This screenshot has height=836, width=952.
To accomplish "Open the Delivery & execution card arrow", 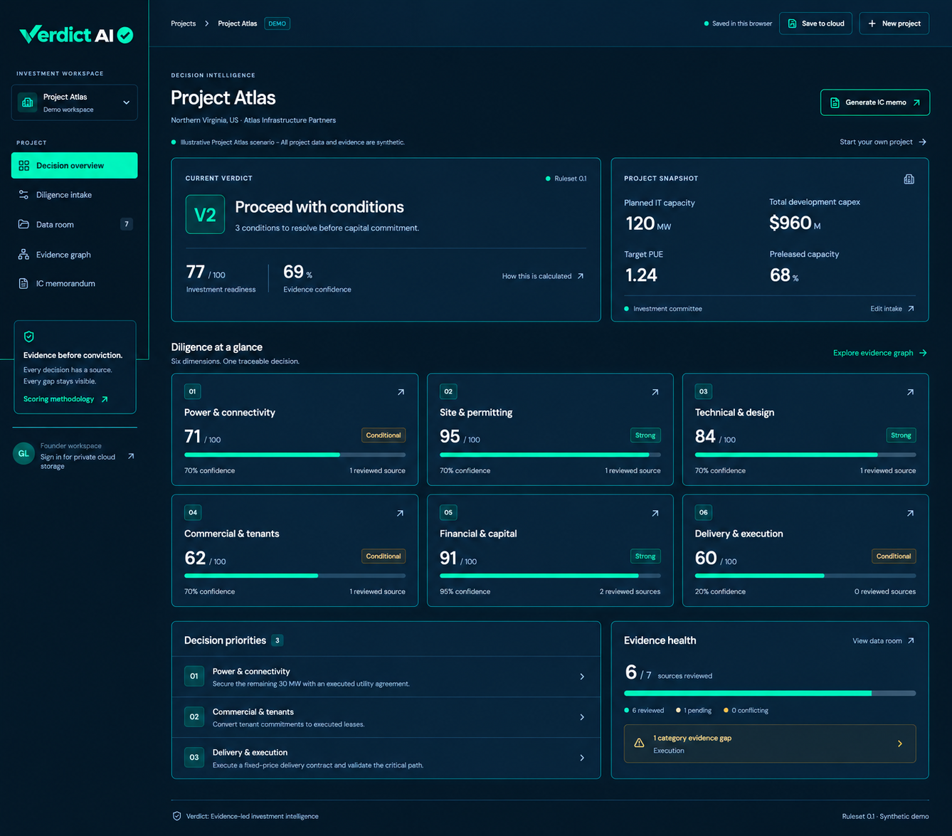I will click(x=910, y=513).
